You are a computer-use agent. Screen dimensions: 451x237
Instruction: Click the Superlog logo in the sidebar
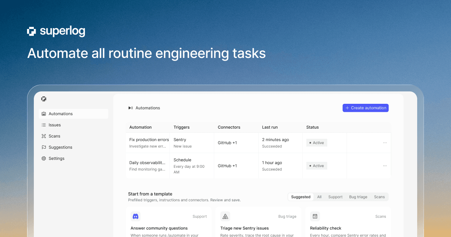point(44,99)
